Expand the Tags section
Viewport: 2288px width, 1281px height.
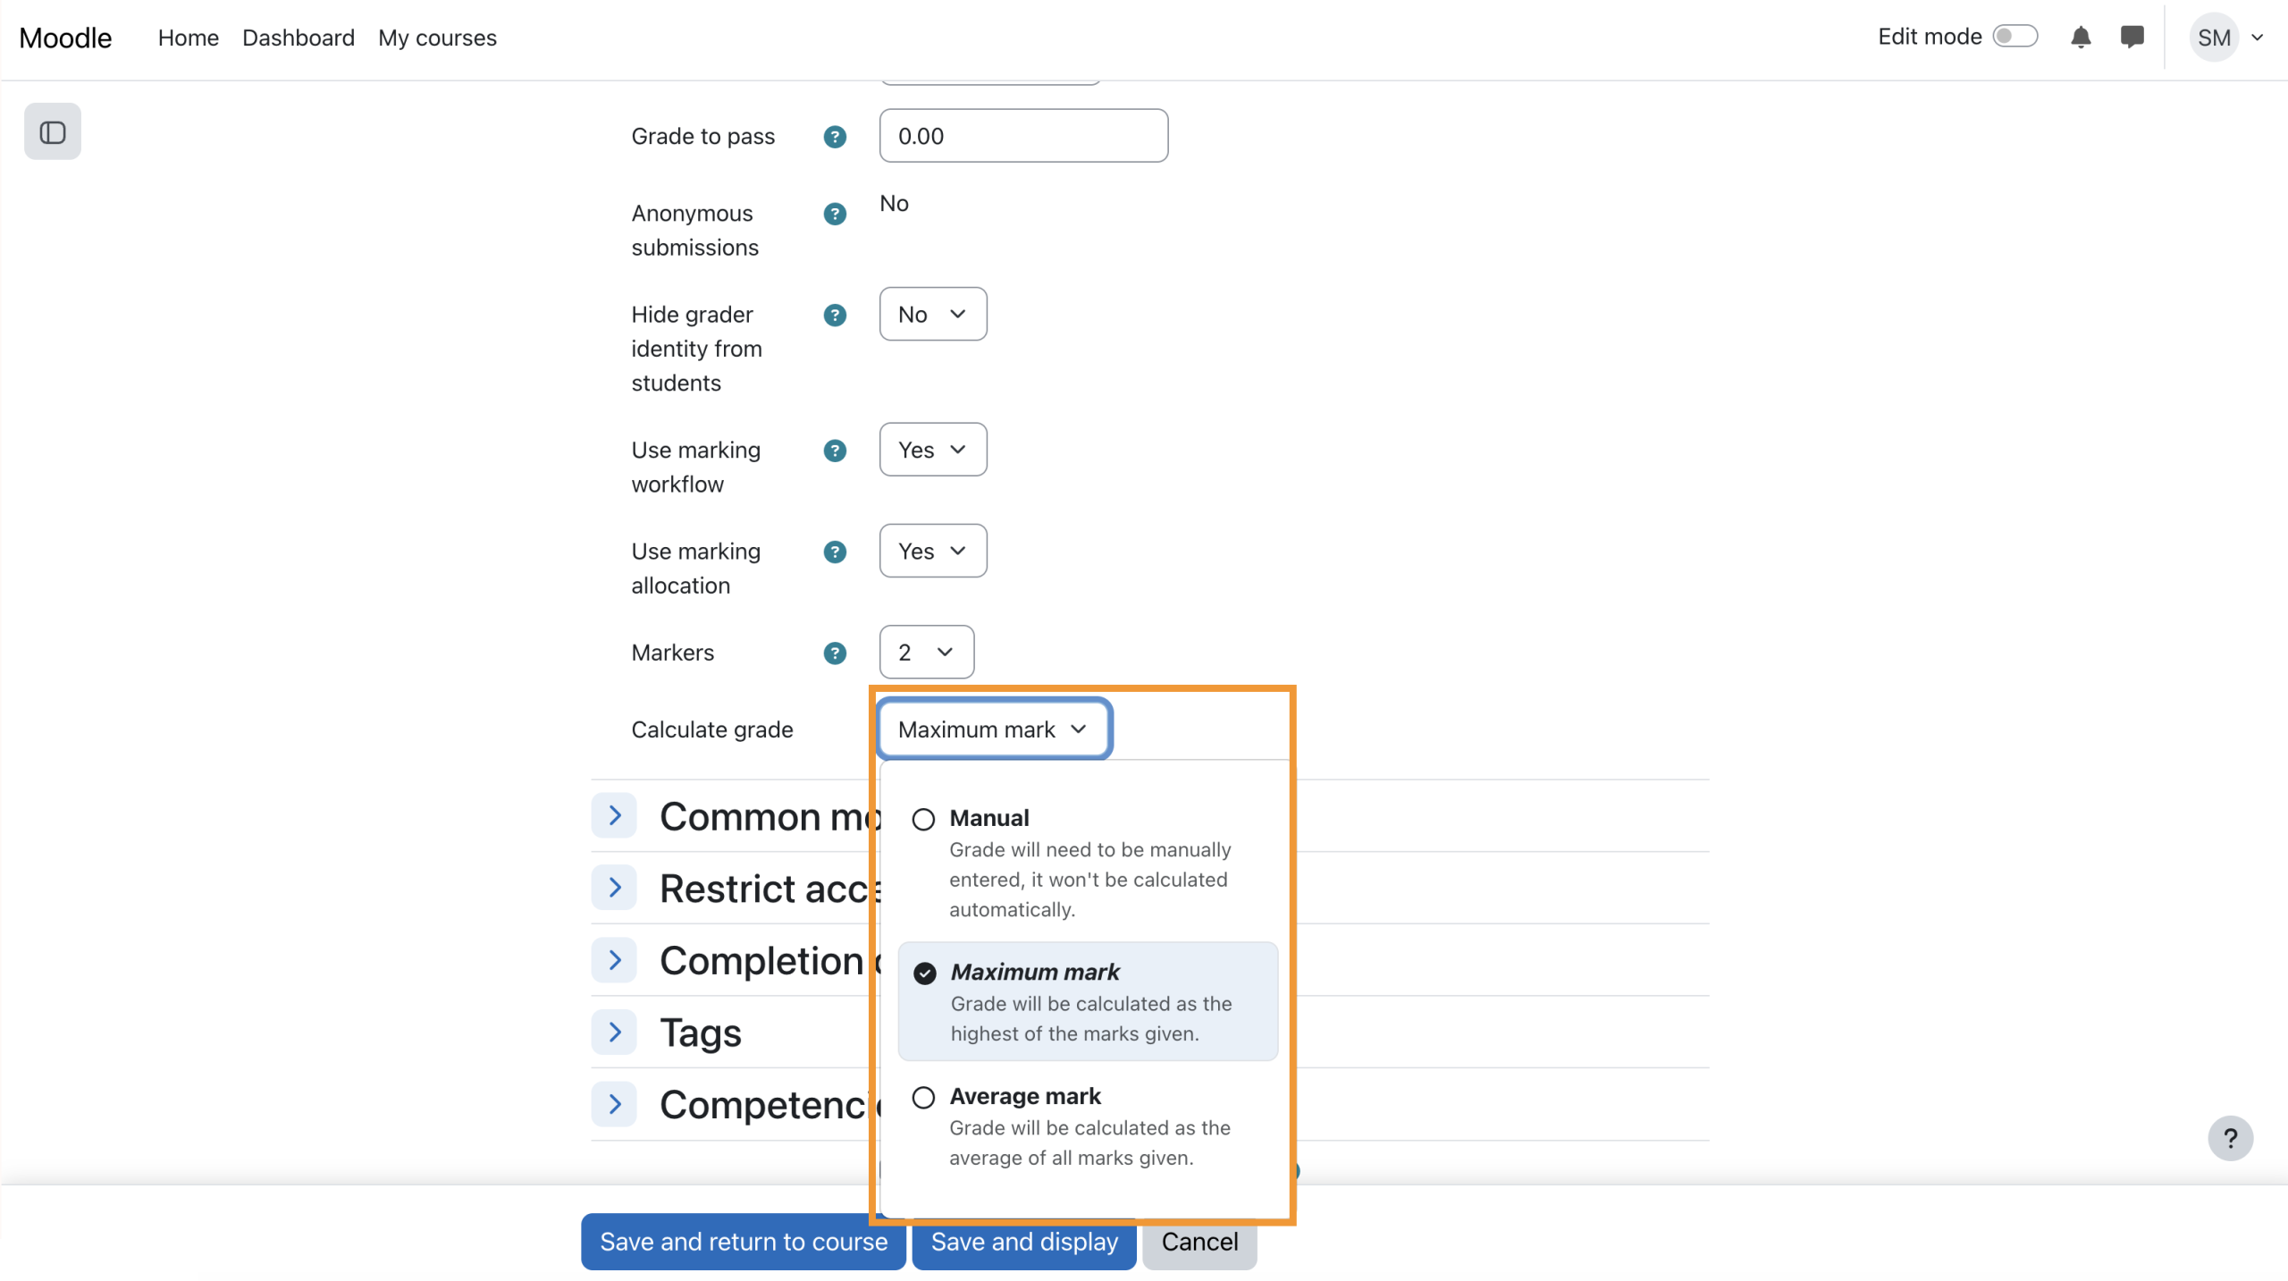[x=615, y=1032]
